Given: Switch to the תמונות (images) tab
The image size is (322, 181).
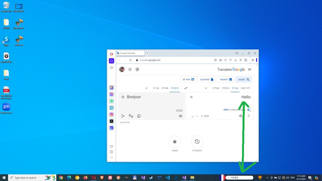Looking at the screenshot, I should coord(226,79).
